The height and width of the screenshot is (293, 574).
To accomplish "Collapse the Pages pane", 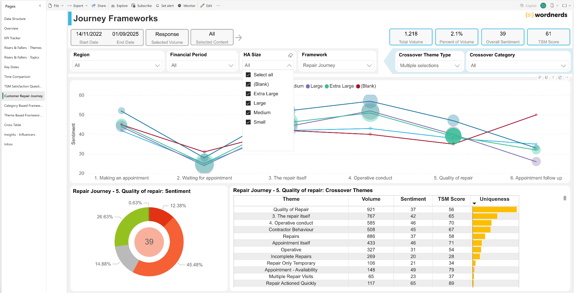I will click(x=40, y=6).
